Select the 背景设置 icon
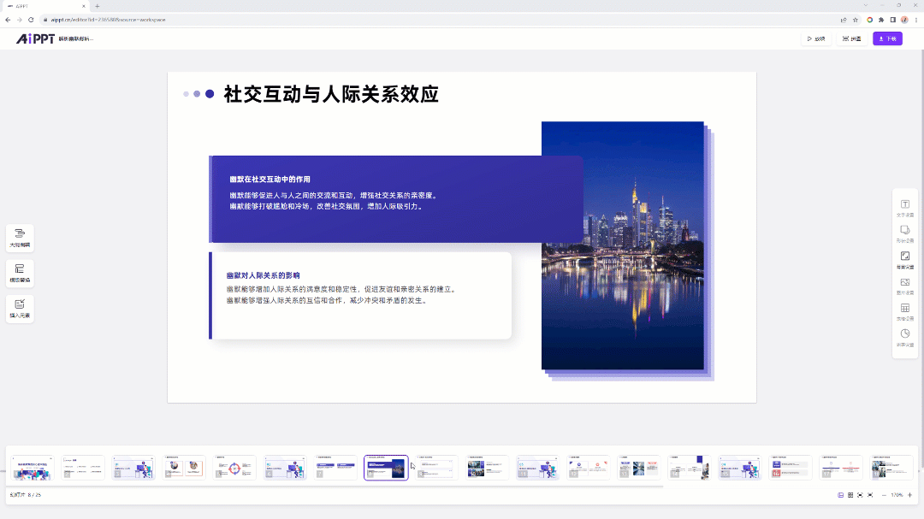 click(905, 257)
